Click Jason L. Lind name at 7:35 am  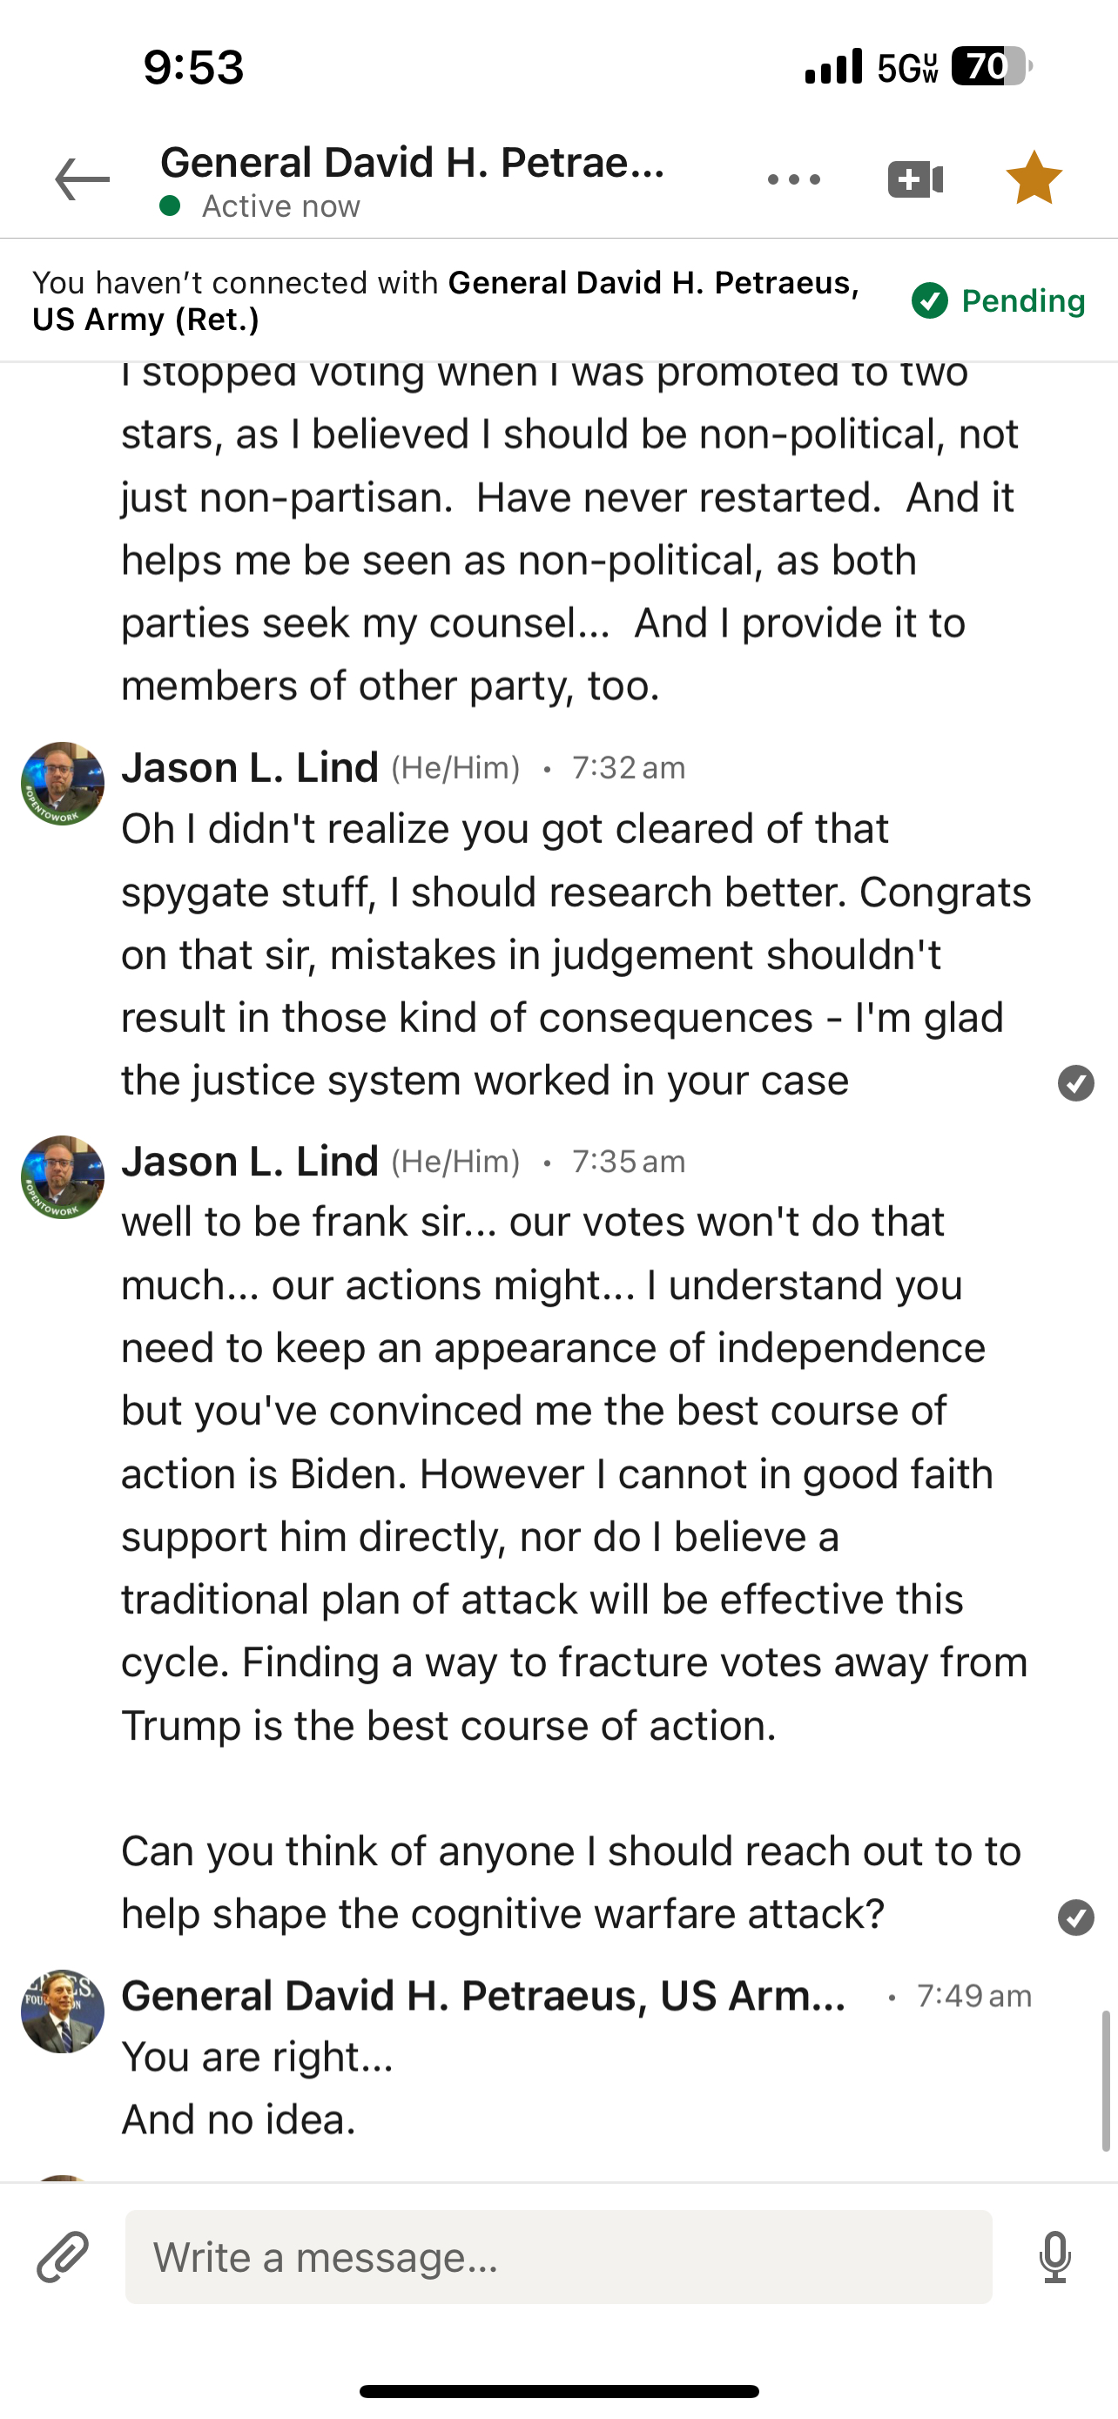pos(250,1162)
